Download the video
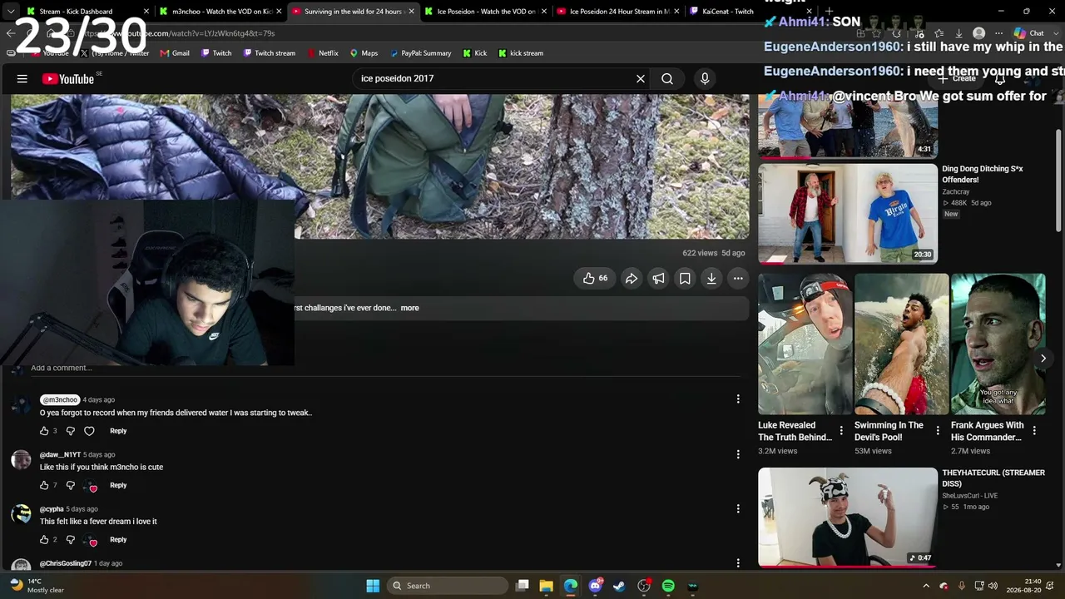 (711, 279)
